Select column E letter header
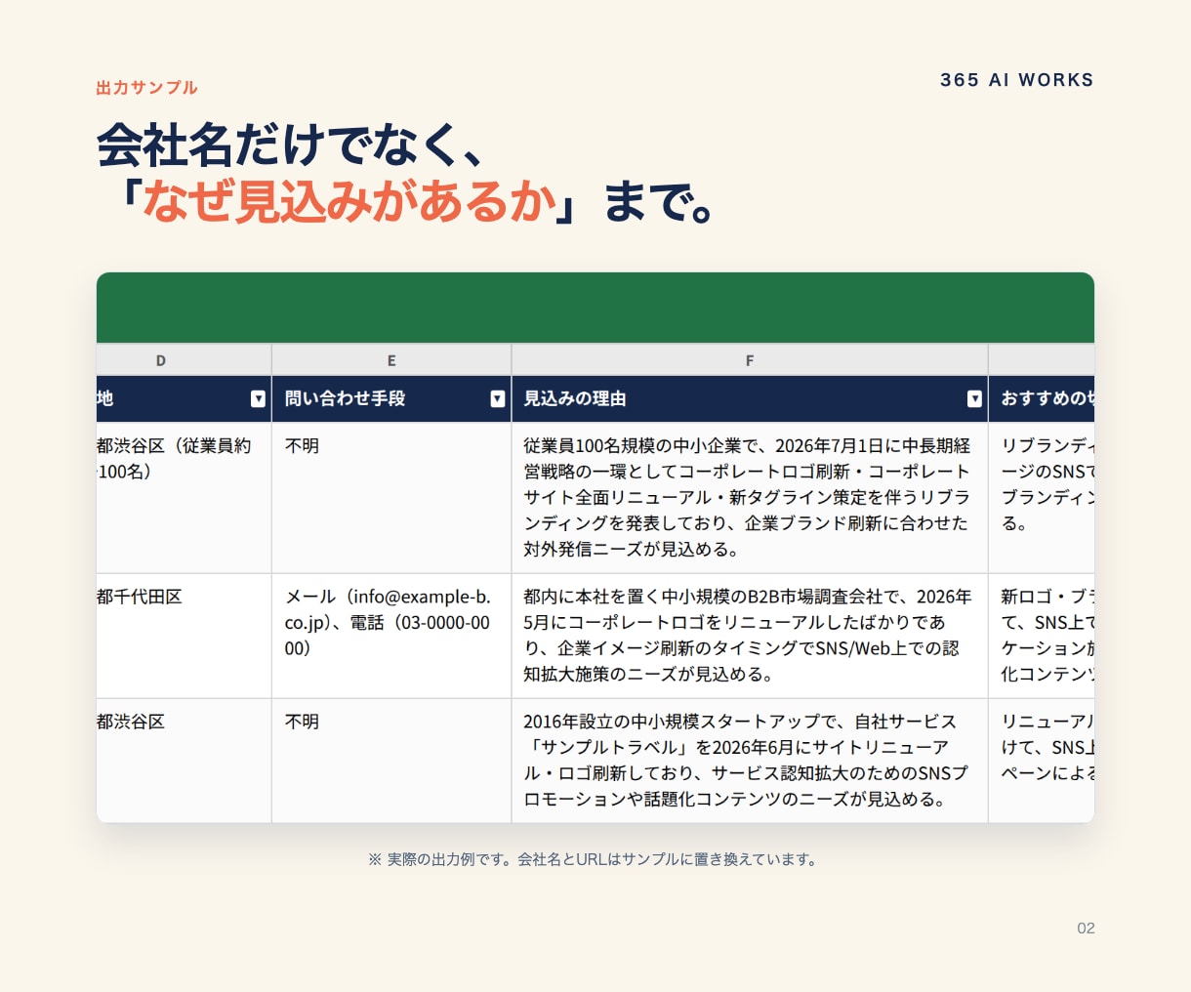The height and width of the screenshot is (992, 1191). (x=391, y=360)
